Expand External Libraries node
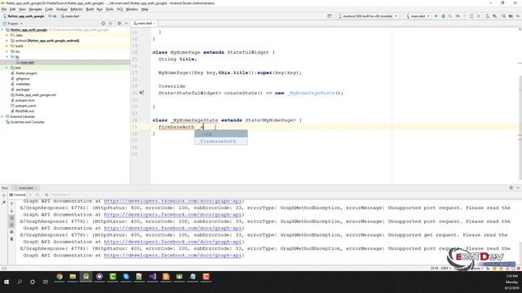This screenshot has height=293, width=522. [2, 116]
